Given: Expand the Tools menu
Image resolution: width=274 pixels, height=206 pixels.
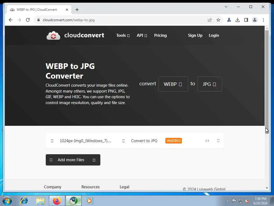Looking at the screenshot, I should point(123,35).
